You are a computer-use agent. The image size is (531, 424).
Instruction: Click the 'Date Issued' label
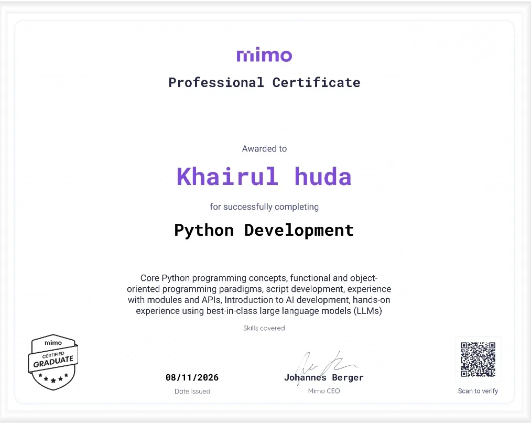click(192, 391)
